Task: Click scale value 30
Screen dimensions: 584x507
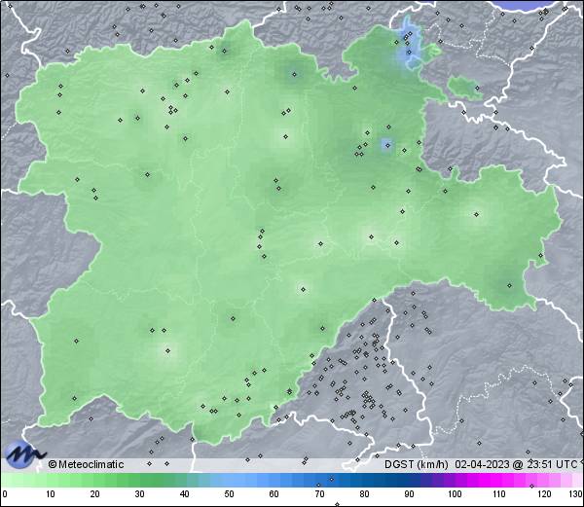Action: 139,494
